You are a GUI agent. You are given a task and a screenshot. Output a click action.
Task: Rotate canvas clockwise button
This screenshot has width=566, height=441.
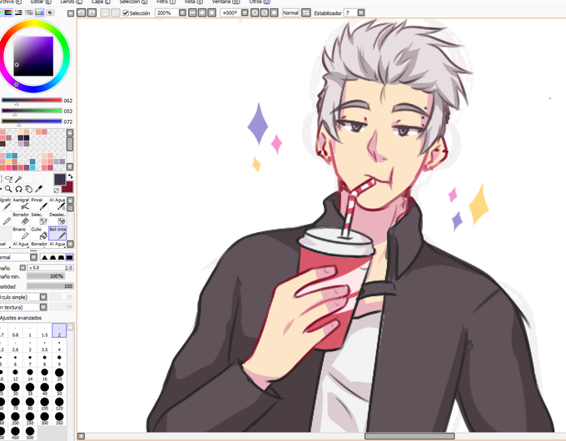(x=265, y=13)
